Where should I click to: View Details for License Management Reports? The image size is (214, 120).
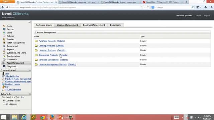[x=72, y=64]
